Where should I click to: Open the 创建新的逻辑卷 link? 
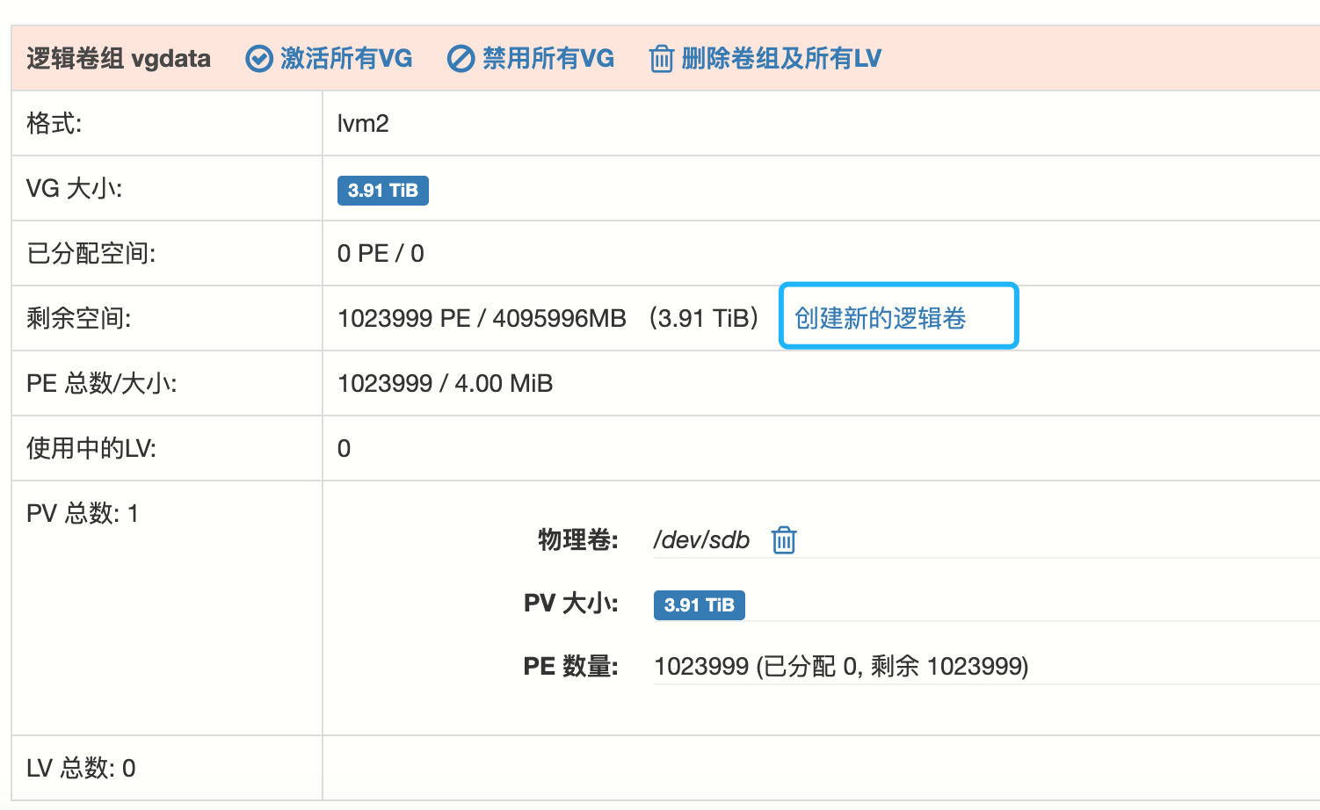[880, 318]
